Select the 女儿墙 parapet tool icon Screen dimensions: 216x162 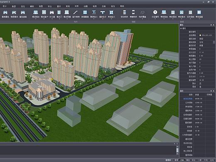tap(52, 12)
